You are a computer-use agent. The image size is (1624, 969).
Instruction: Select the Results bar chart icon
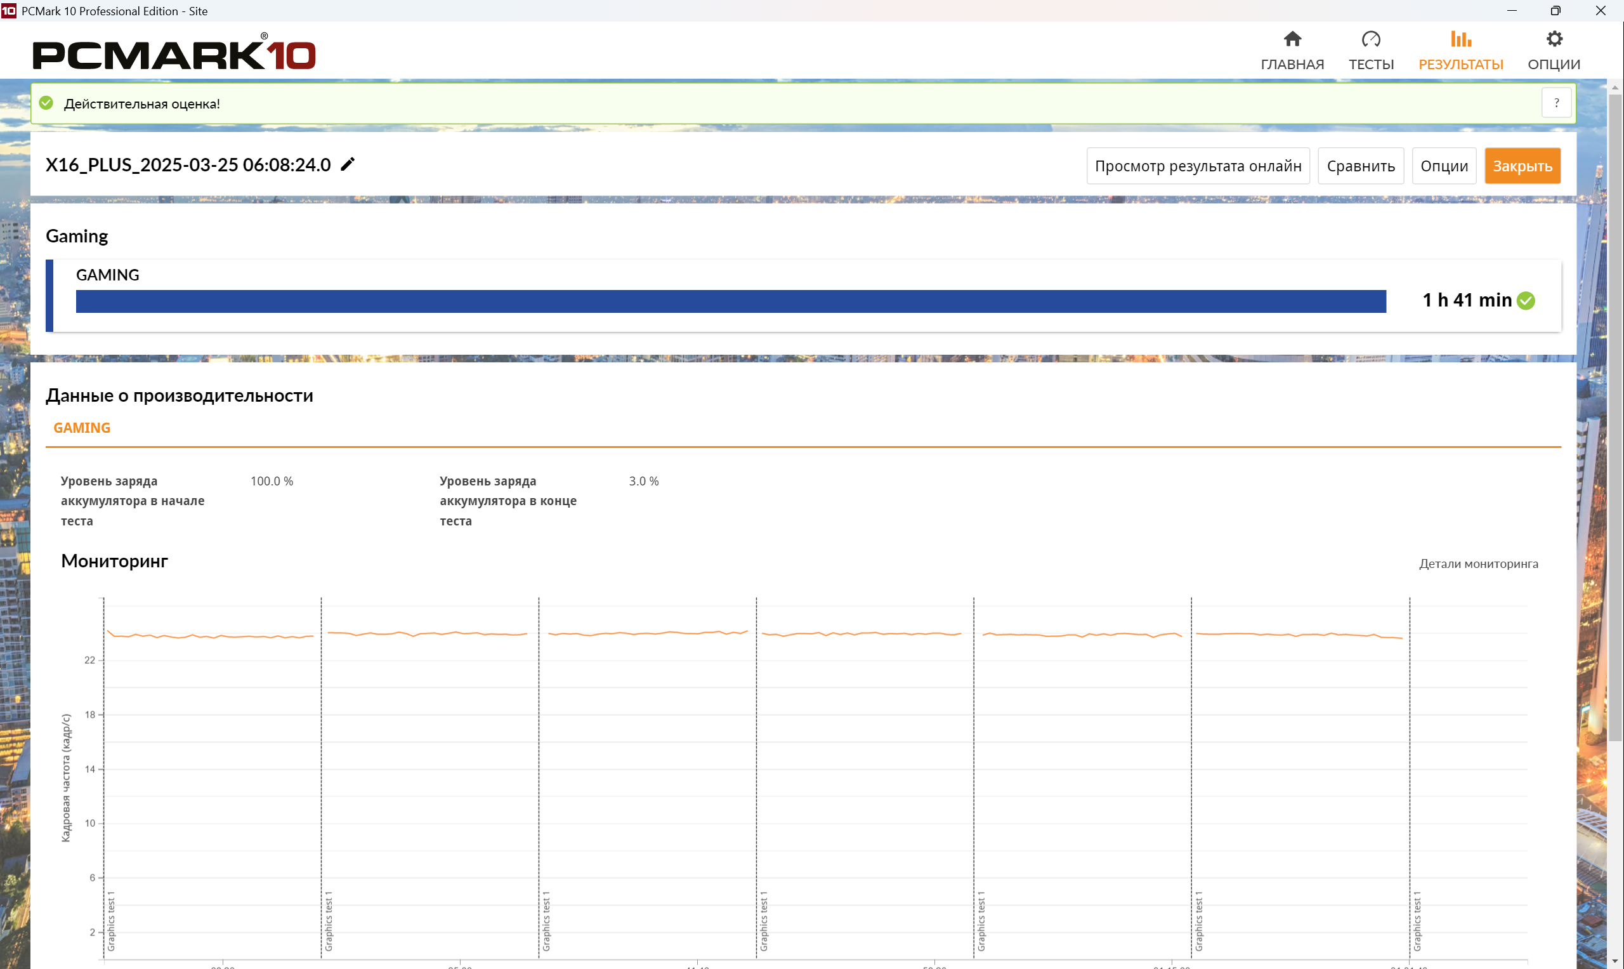[x=1460, y=39]
